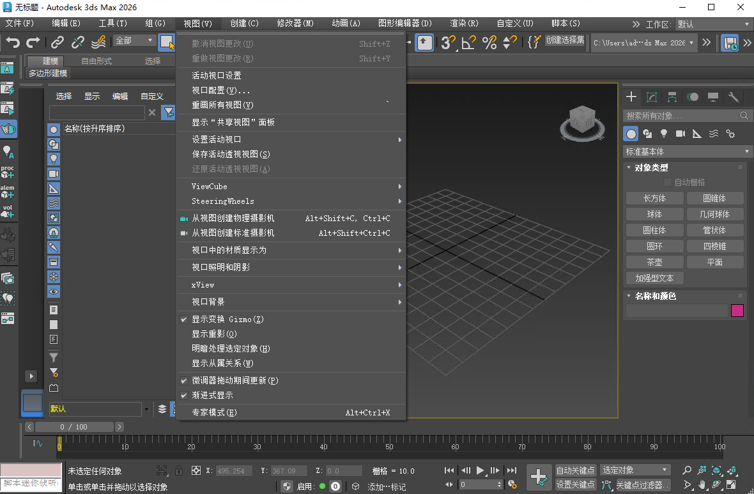Click the Zoom Extents icon
Viewport: 754px width, 494px height.
tap(716, 470)
